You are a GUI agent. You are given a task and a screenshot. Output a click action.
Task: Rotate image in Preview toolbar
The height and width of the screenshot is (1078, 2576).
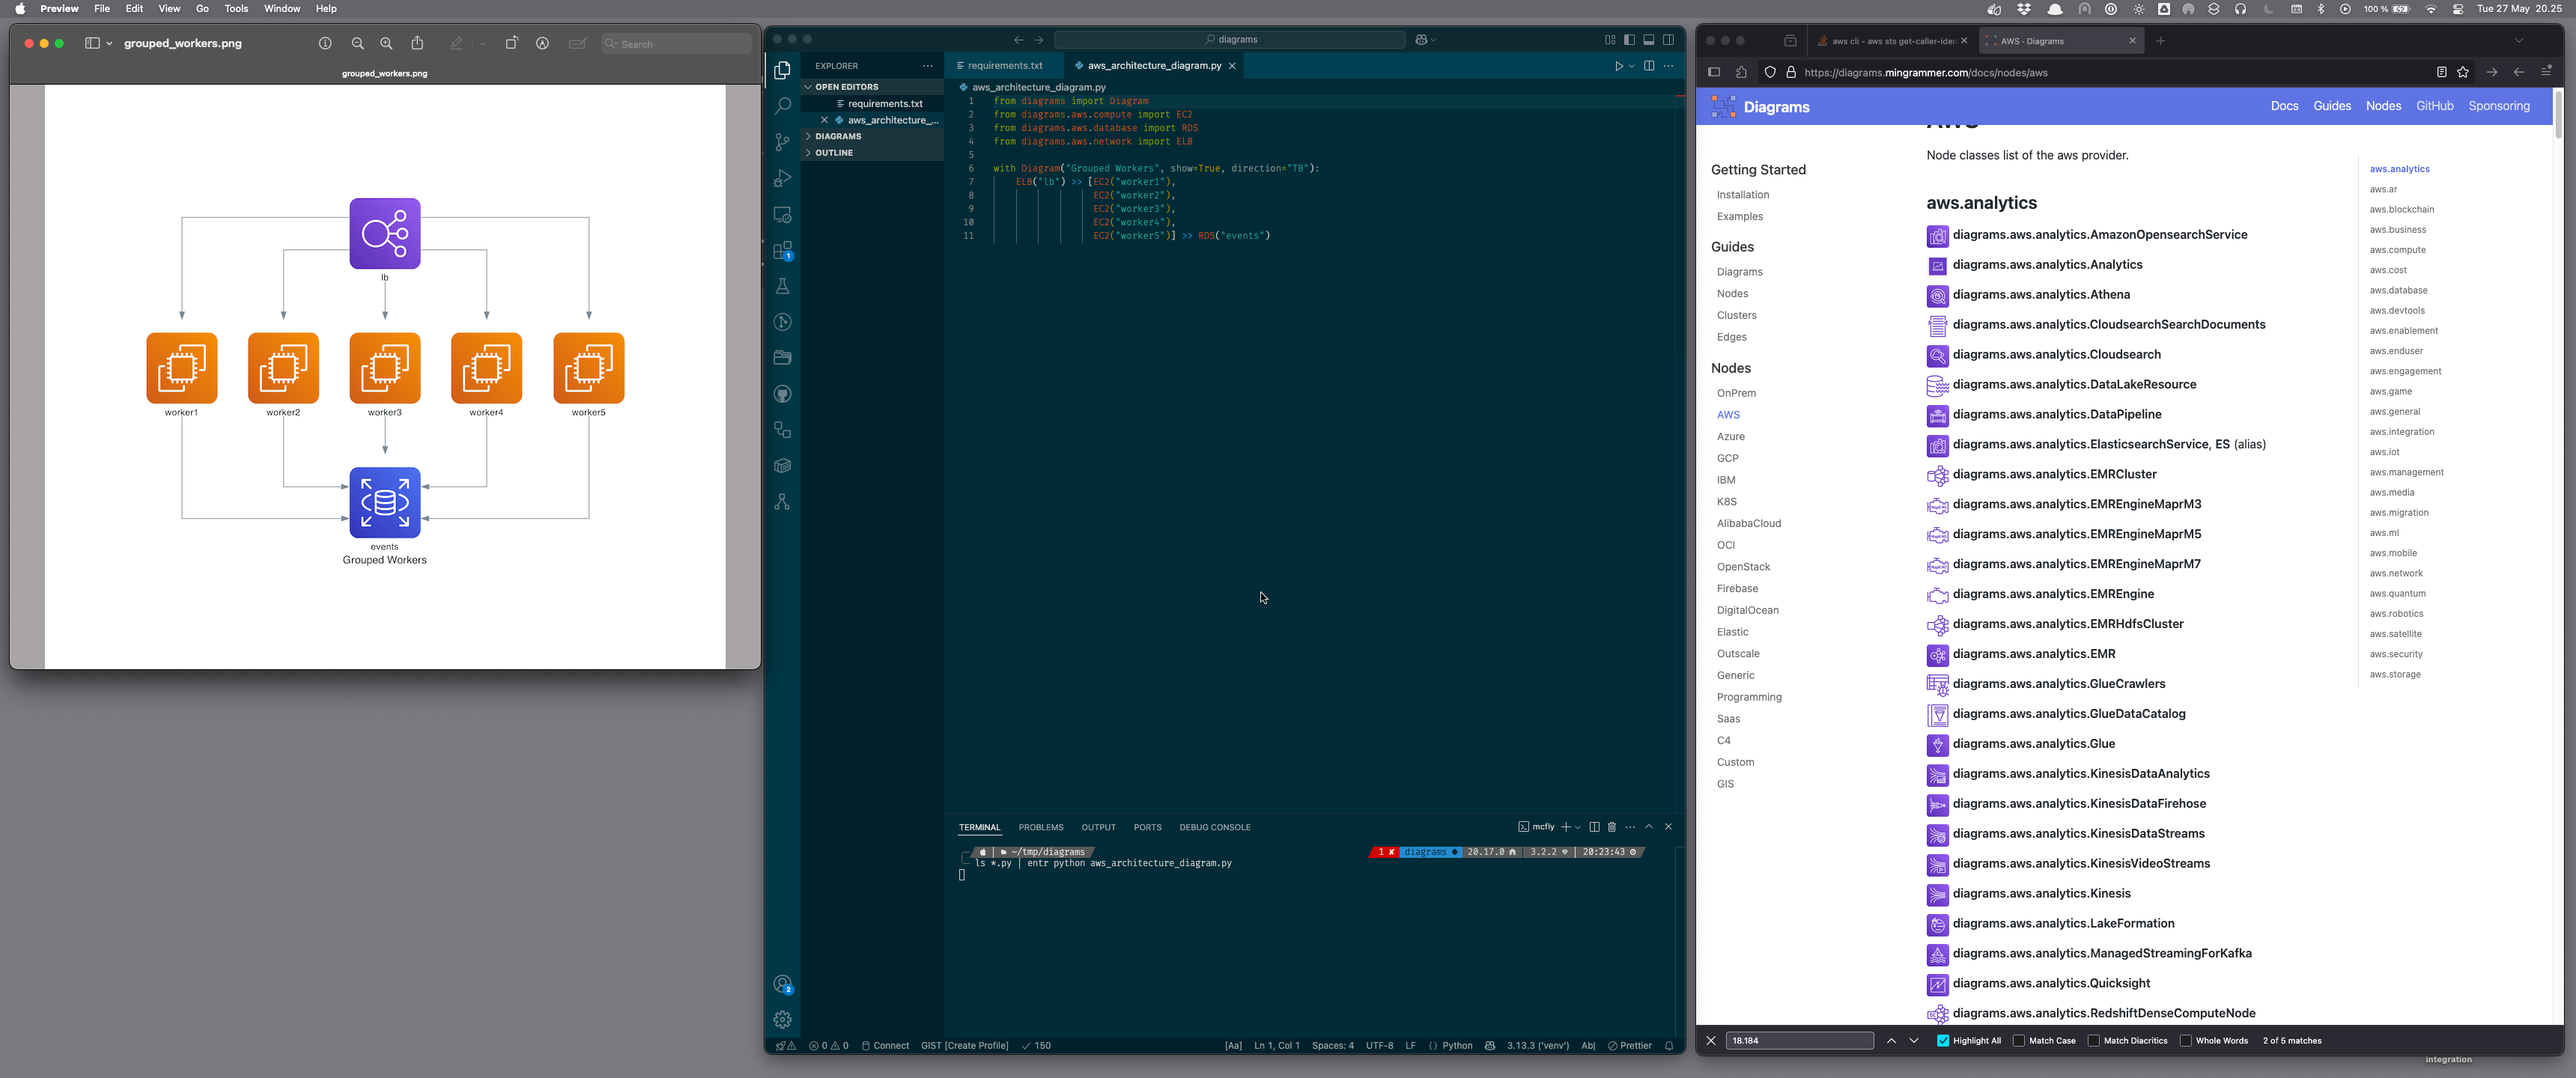511,44
